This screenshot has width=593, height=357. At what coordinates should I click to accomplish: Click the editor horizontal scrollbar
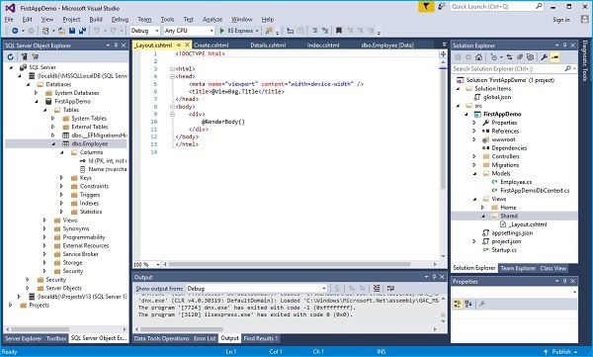(290, 264)
